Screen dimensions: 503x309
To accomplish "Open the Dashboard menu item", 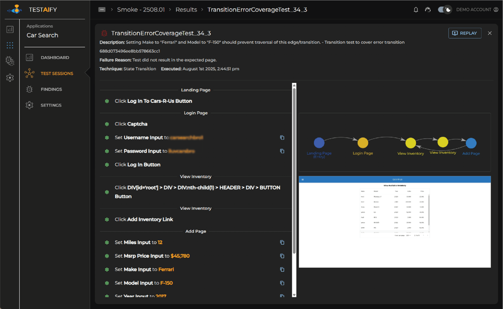I will point(55,58).
